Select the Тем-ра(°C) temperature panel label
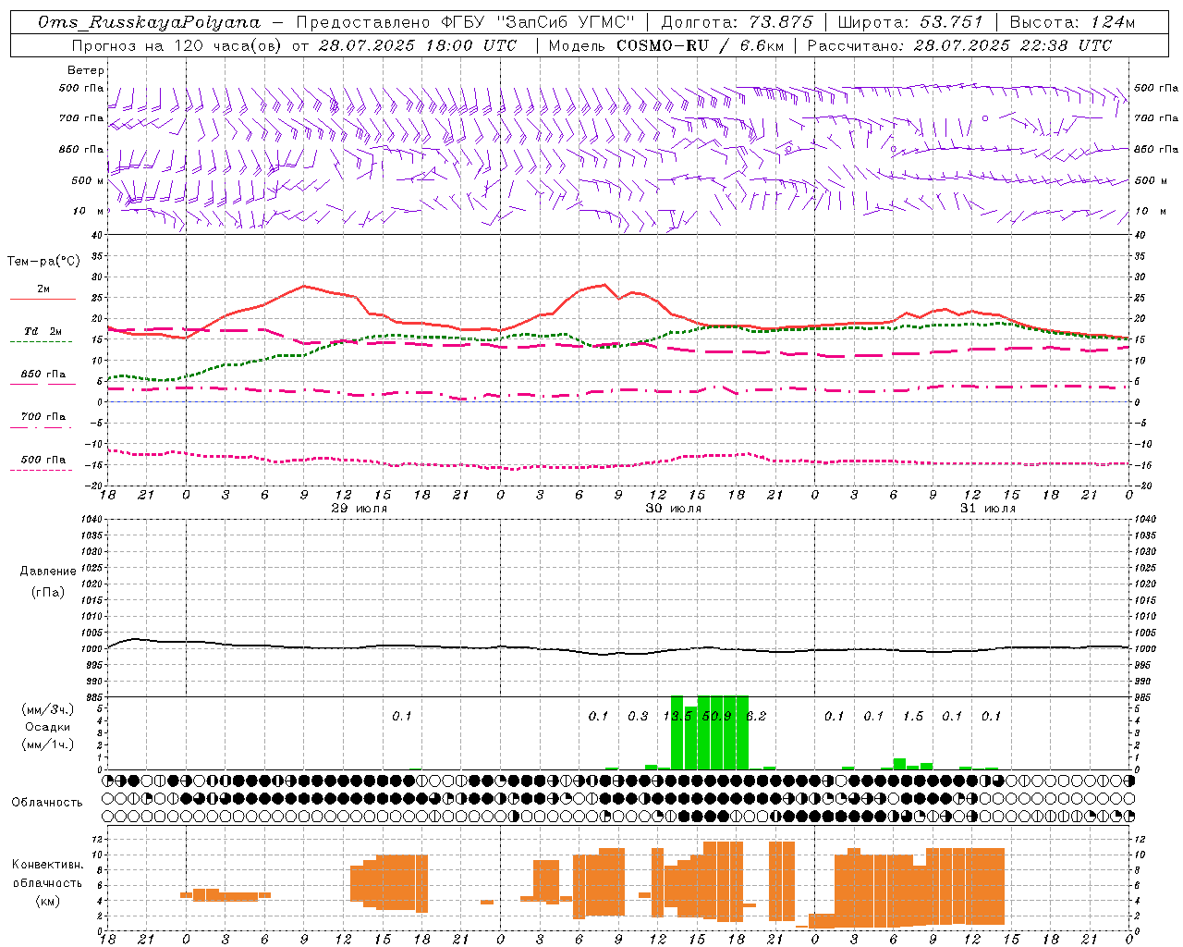The width and height of the screenshot is (1183, 947). [43, 262]
